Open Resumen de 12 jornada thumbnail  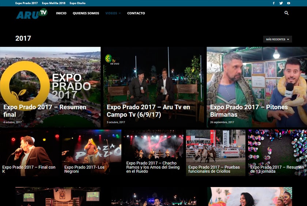pos(277,153)
